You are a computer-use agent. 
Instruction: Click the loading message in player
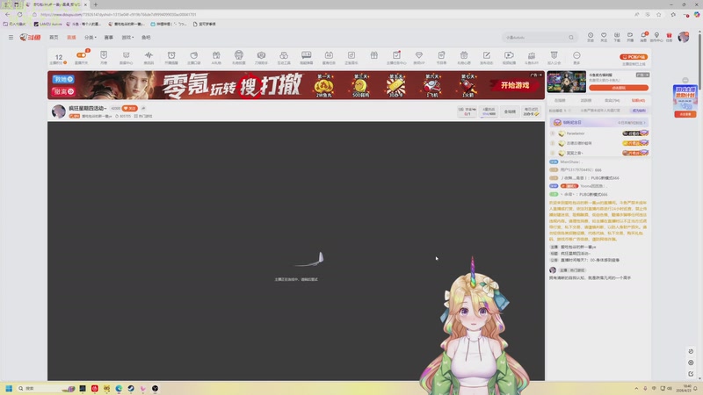point(296,279)
